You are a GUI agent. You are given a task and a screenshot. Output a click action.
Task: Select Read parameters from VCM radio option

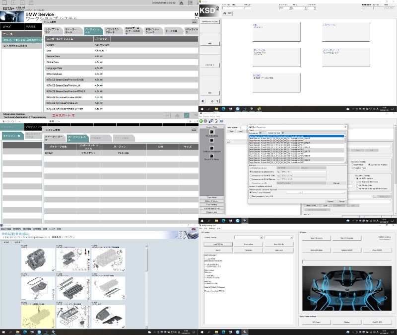(251, 196)
